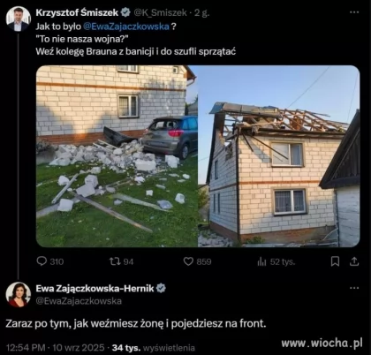
Task: View analytics via the 52 tys. icon
Action: click(x=261, y=261)
